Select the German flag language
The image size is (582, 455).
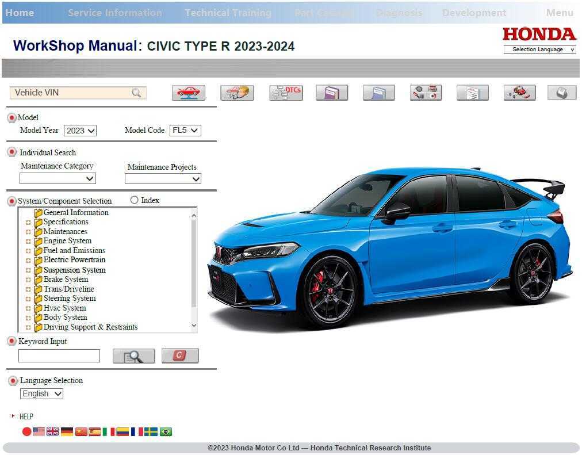[67, 431]
